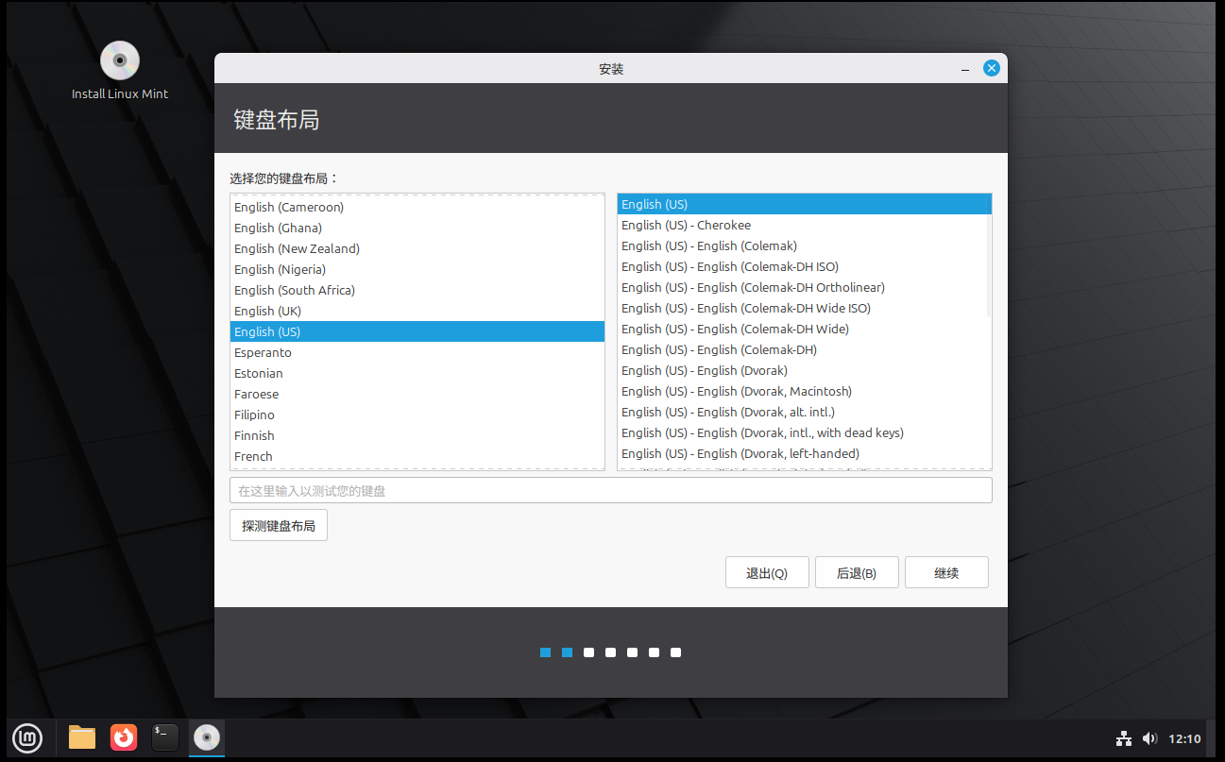
Task: Launch the Firefox browser from the taskbar
Action: 124,737
